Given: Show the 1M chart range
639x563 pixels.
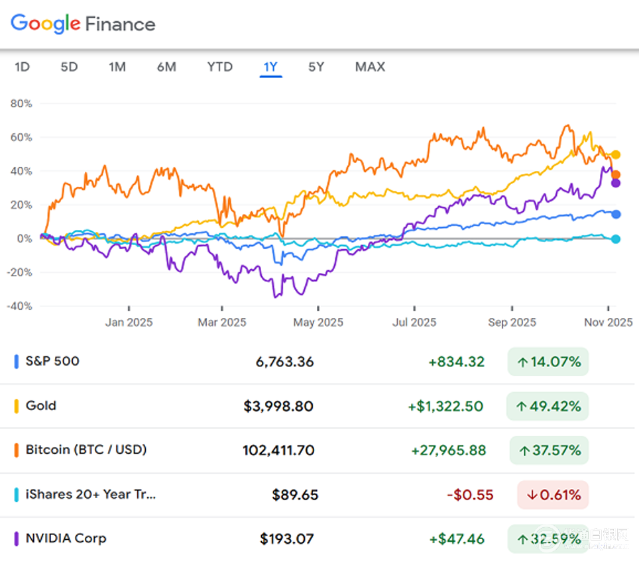Looking at the screenshot, I should (x=117, y=67).
